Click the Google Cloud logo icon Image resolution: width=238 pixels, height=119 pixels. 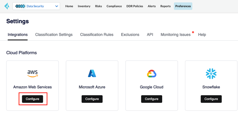pos(152,73)
